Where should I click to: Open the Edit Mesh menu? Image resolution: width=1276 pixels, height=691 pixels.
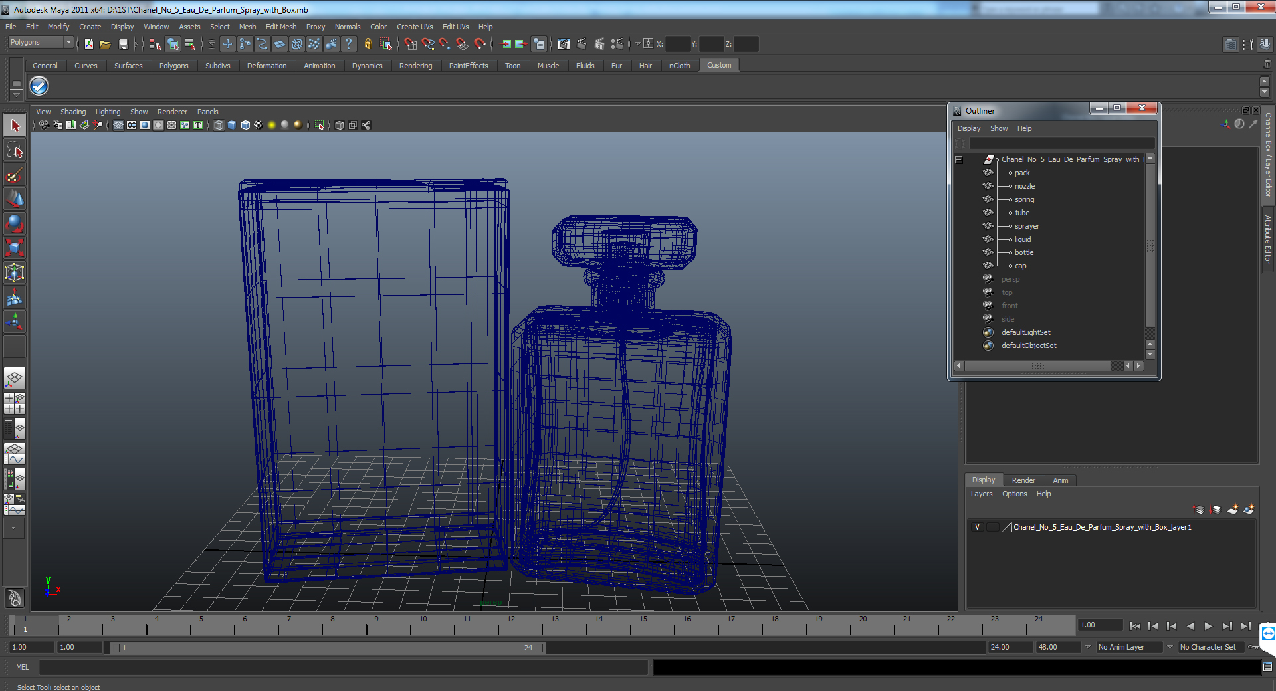coord(281,27)
